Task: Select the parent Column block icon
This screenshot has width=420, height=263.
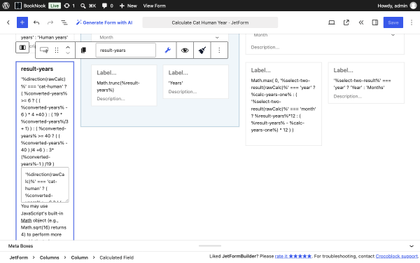Action: [x=22, y=48]
